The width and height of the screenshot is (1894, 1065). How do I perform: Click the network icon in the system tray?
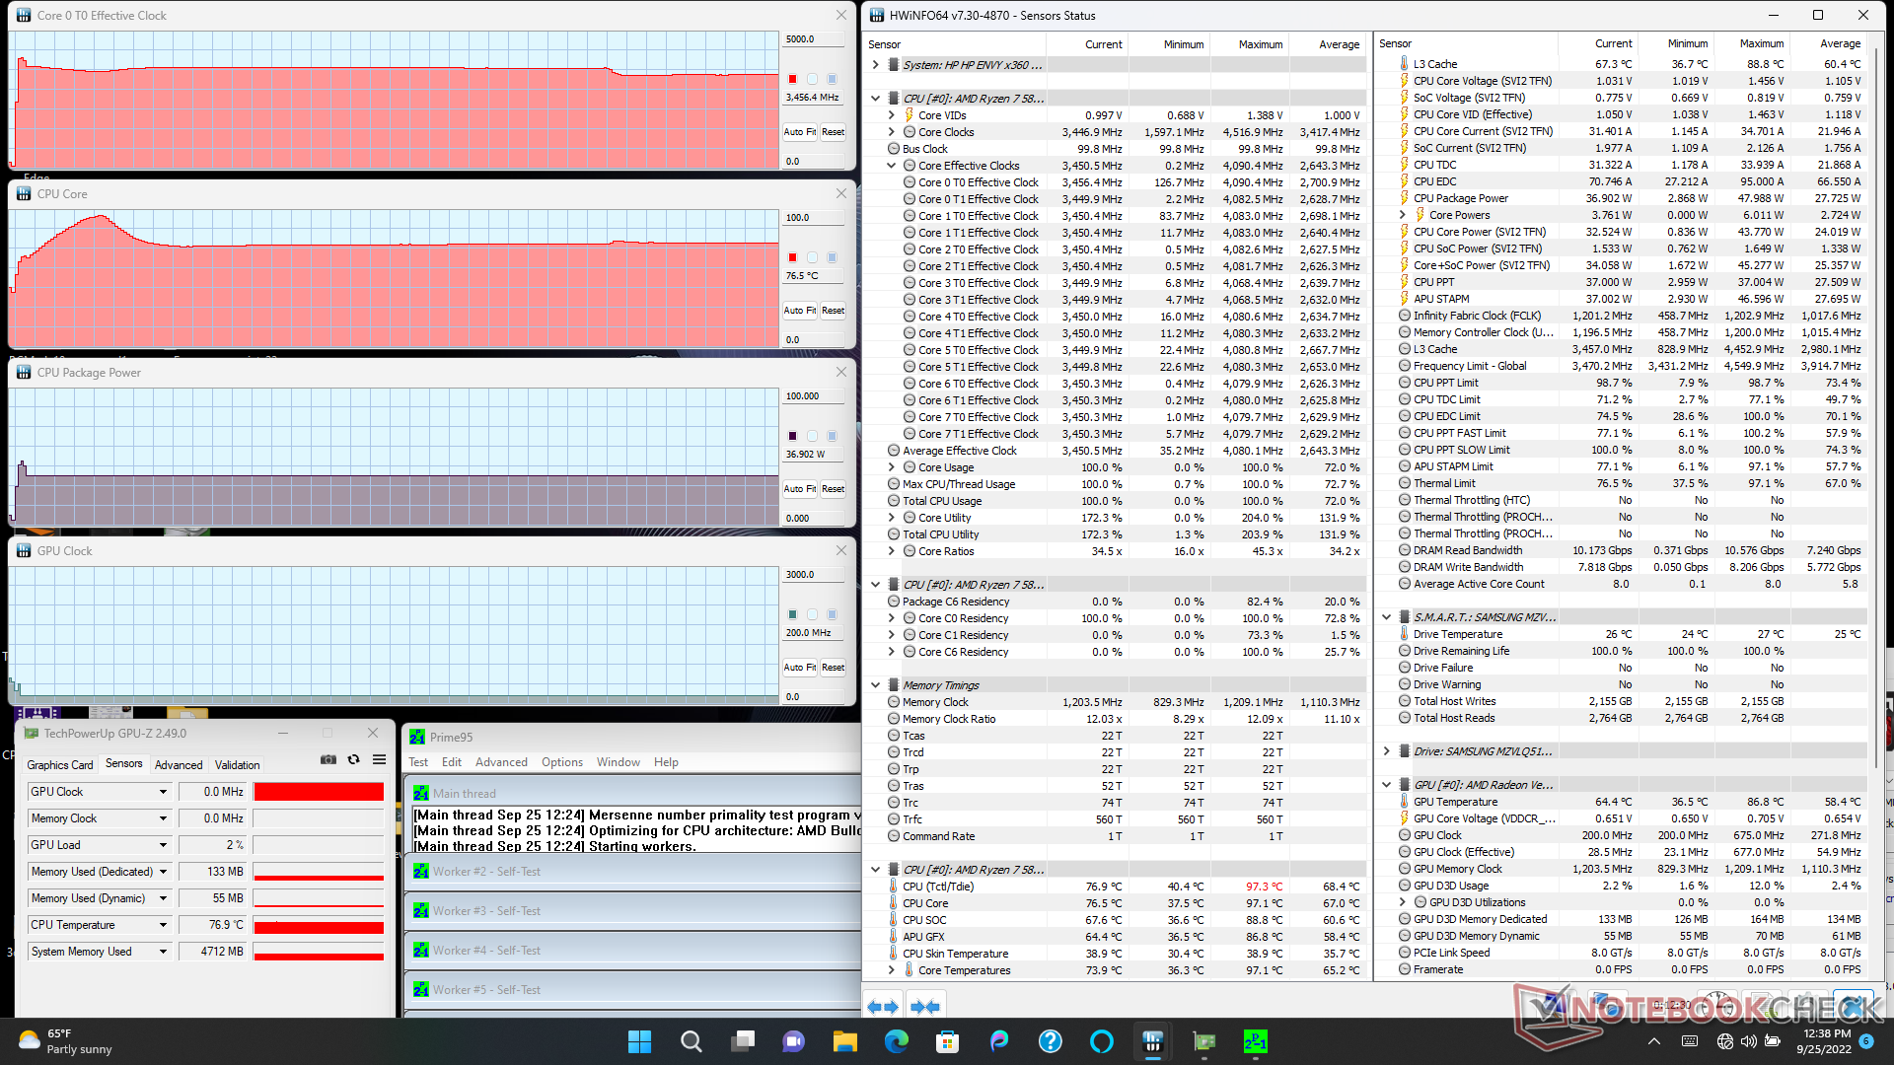coord(1724,1041)
